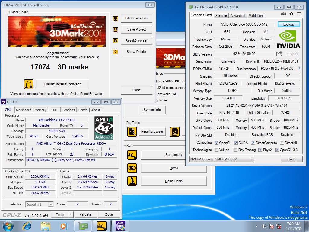Toggle the CUDA checkbox
Screen dimensions: 309x232
point(236,143)
